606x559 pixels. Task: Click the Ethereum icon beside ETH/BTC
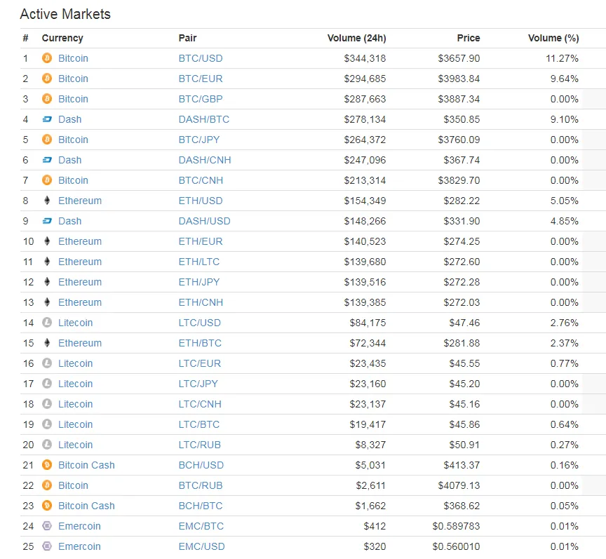coord(47,343)
